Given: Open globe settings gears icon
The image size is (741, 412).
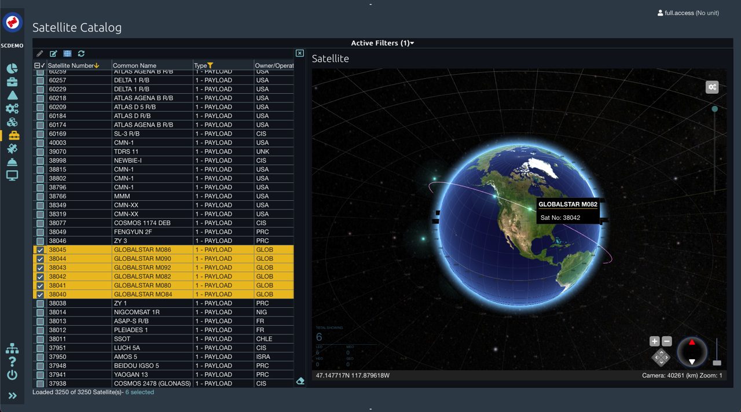Looking at the screenshot, I should click(712, 87).
